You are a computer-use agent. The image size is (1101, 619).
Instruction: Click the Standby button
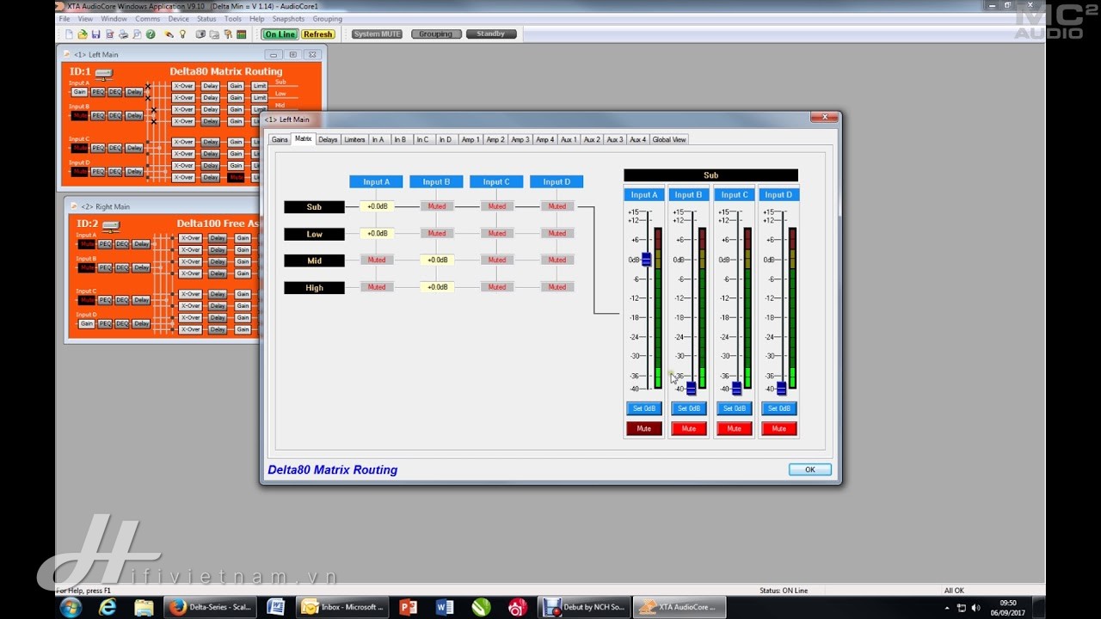pos(491,34)
